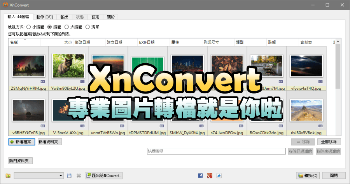Select the milky way thumbnail v6RHEYkTnP8.jpg
350x184 pixels.
tap(29, 110)
